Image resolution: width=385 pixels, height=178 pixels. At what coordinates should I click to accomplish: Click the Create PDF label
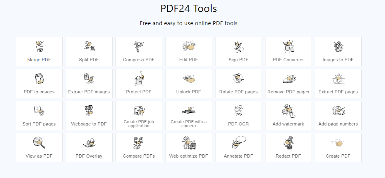(338, 156)
